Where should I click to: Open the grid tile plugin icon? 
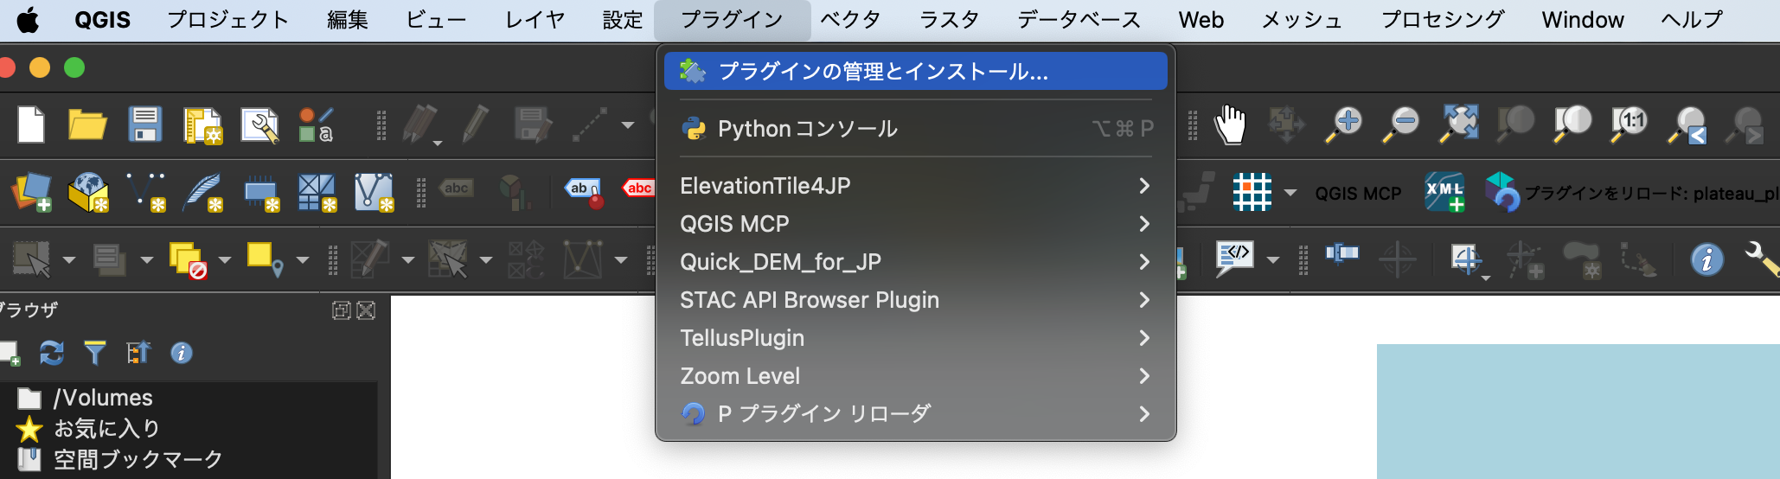click(1252, 192)
